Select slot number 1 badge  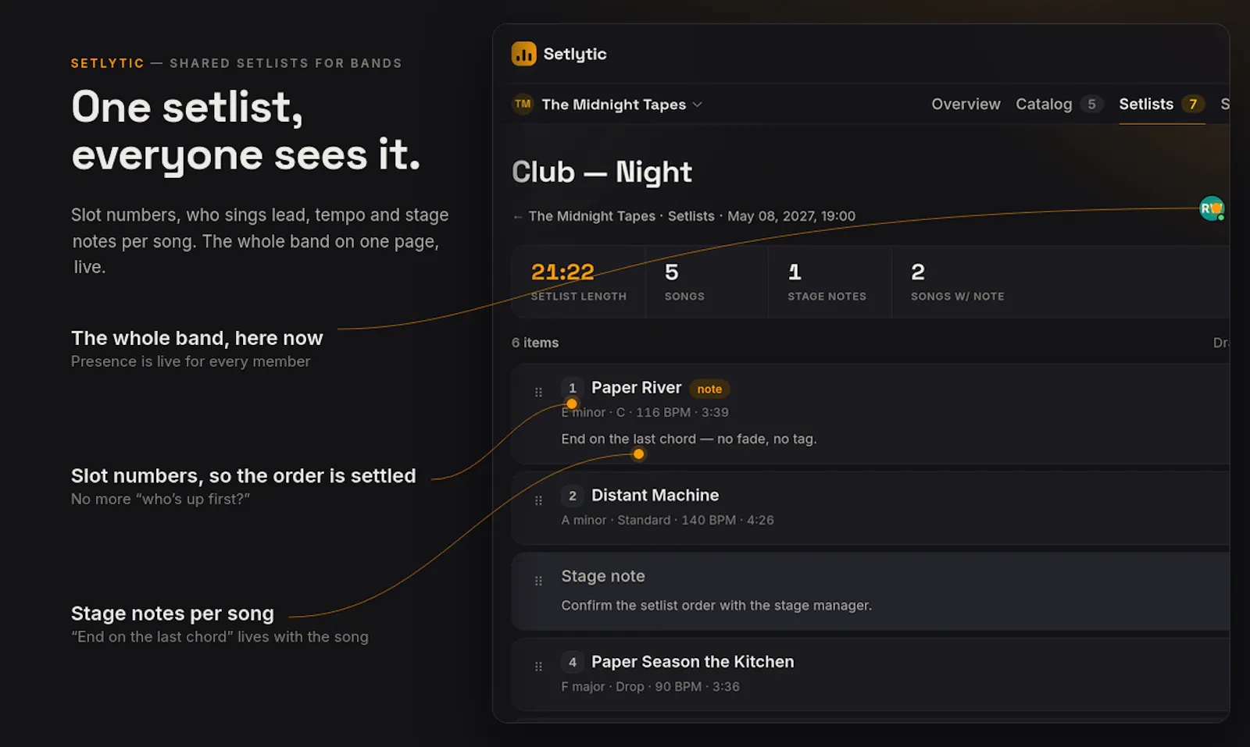point(572,388)
